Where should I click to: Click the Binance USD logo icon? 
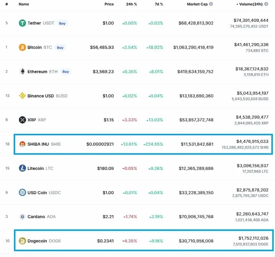click(22, 96)
